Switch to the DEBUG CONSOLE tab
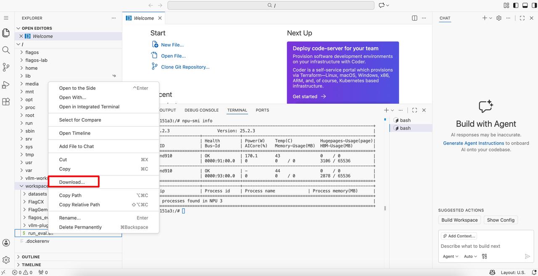The image size is (538, 276). [x=201, y=110]
